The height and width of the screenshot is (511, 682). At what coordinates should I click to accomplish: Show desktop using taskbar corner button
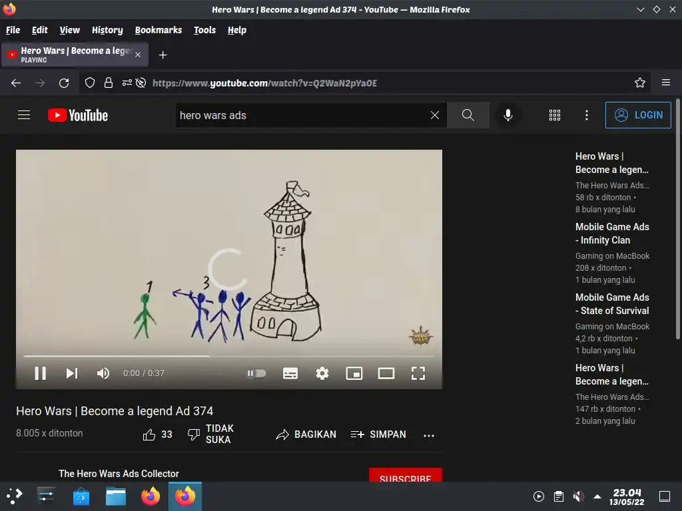665,496
